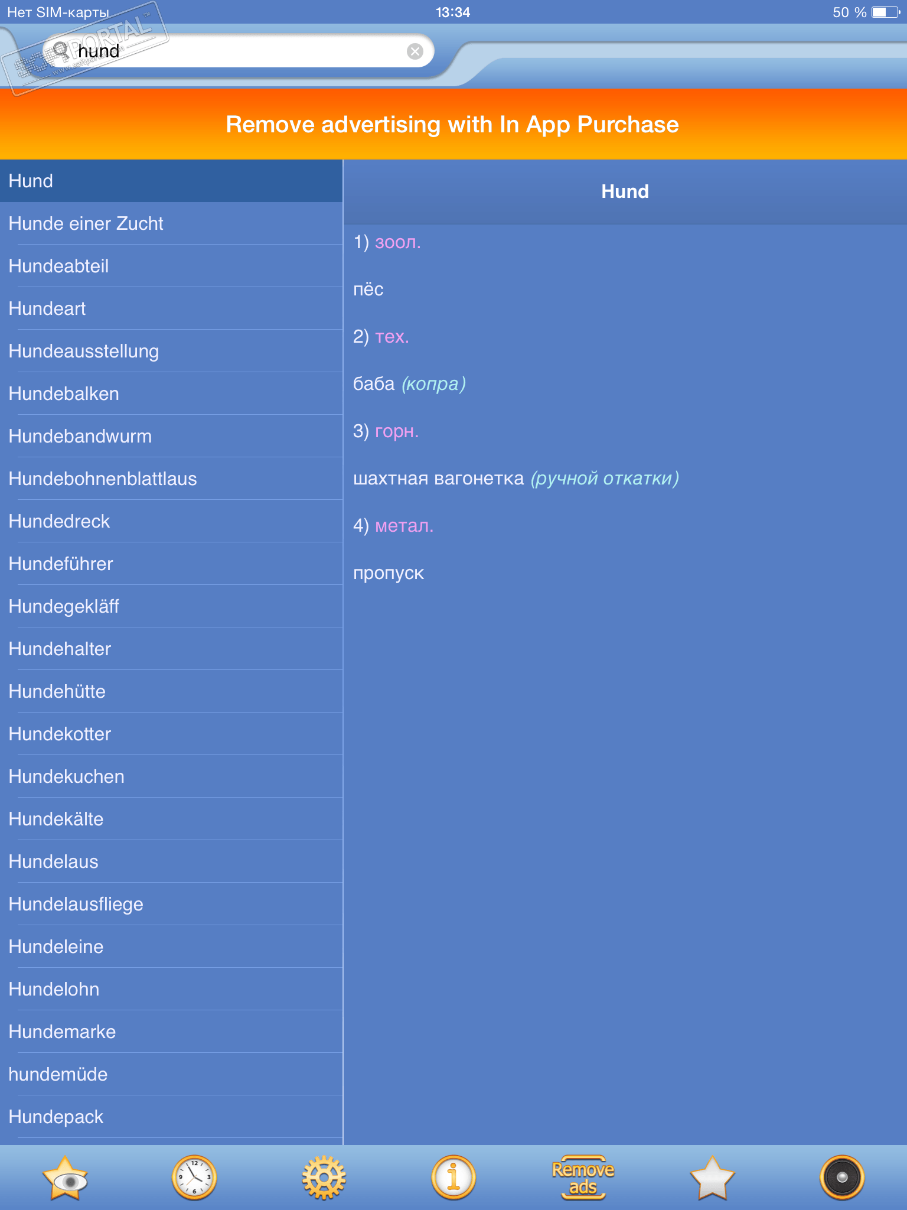Tap the translation шахтная вагонетка
Screen dimensions: 907x1210
tap(438, 479)
